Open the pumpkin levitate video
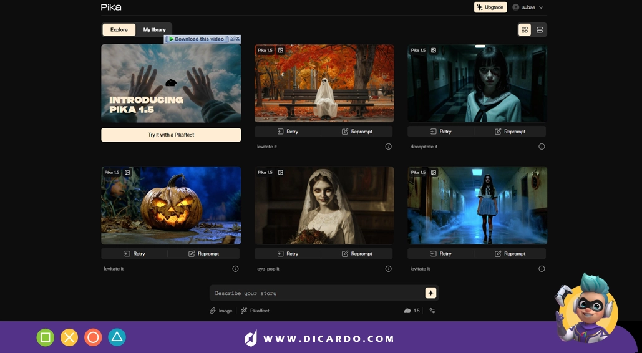642x353 pixels. point(171,206)
